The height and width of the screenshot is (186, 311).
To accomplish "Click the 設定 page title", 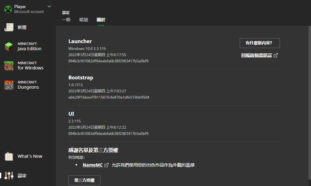I will [x=66, y=13].
